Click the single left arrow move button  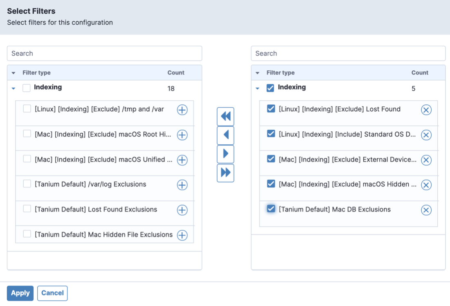point(225,135)
